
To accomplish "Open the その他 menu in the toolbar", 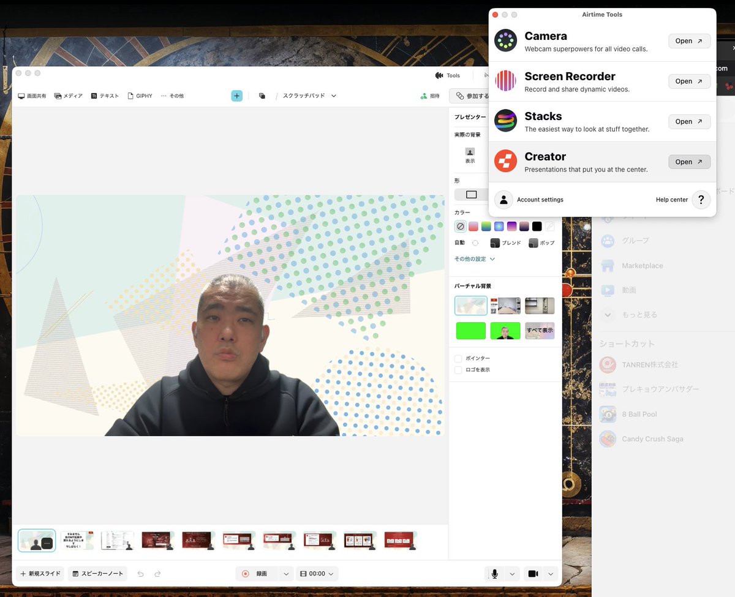I will click(x=171, y=96).
